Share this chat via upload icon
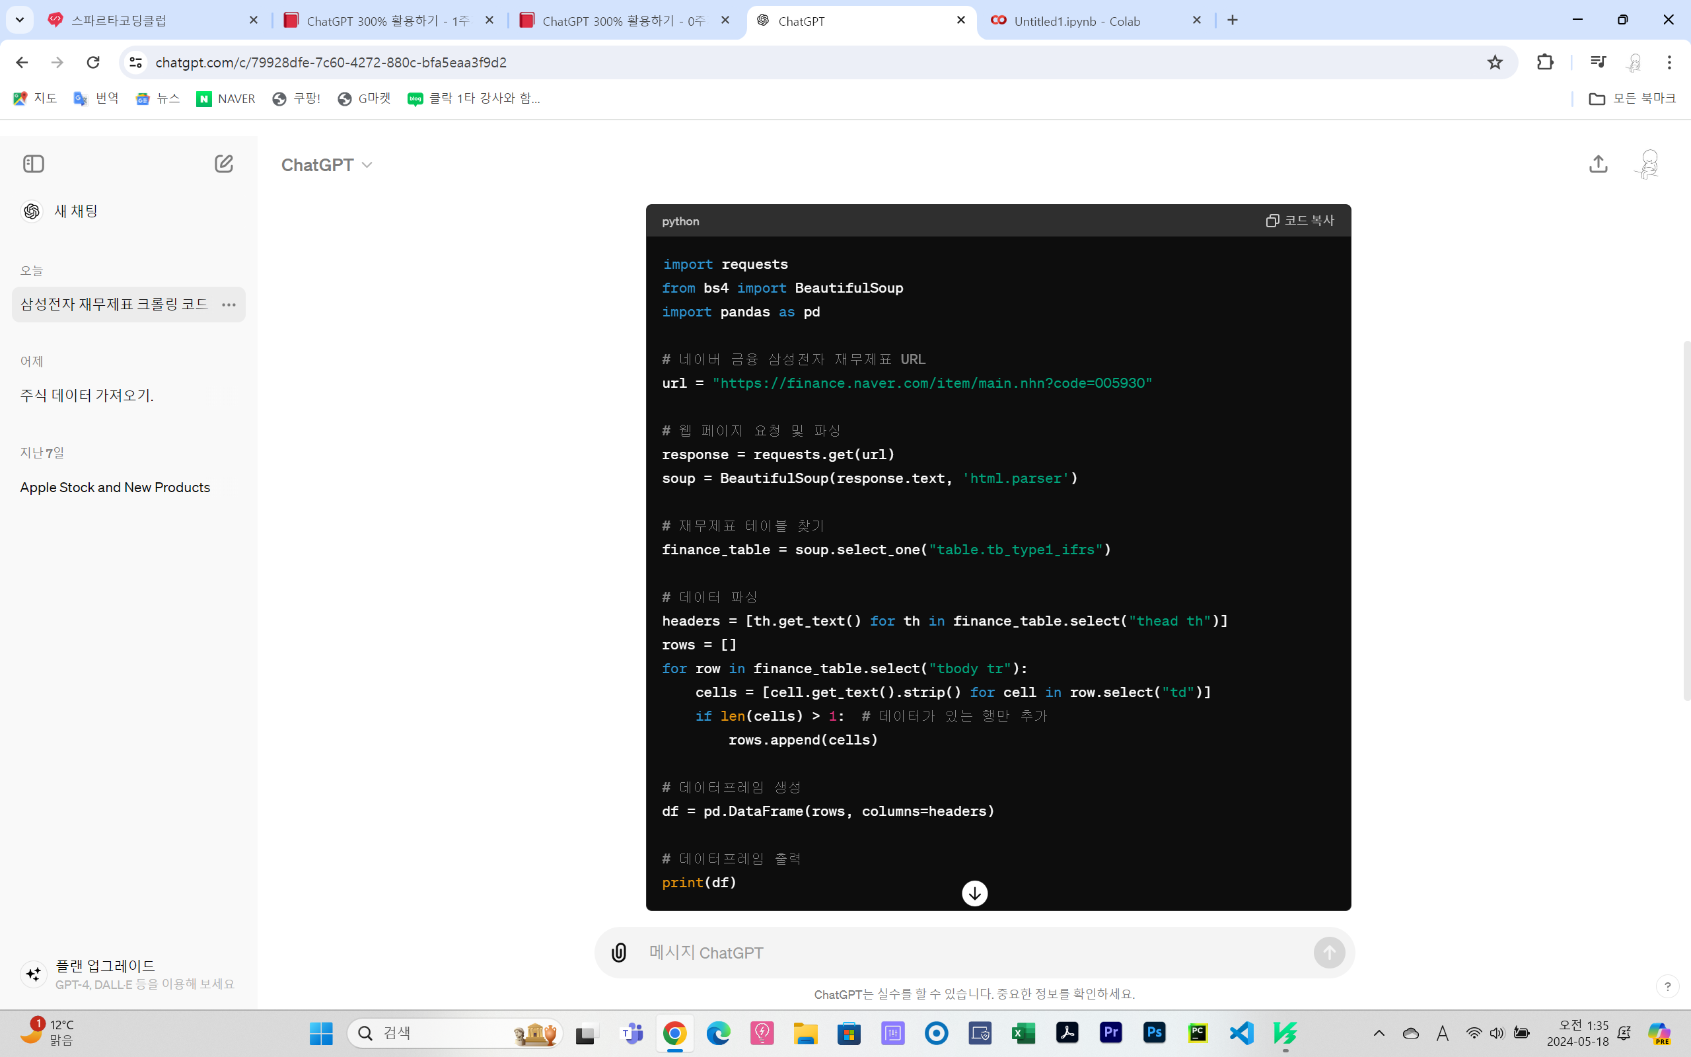Image resolution: width=1691 pixels, height=1057 pixels. [x=1598, y=164]
